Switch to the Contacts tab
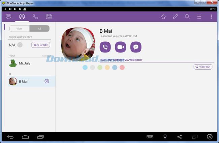This screenshot has width=219, height=143. (22, 16)
